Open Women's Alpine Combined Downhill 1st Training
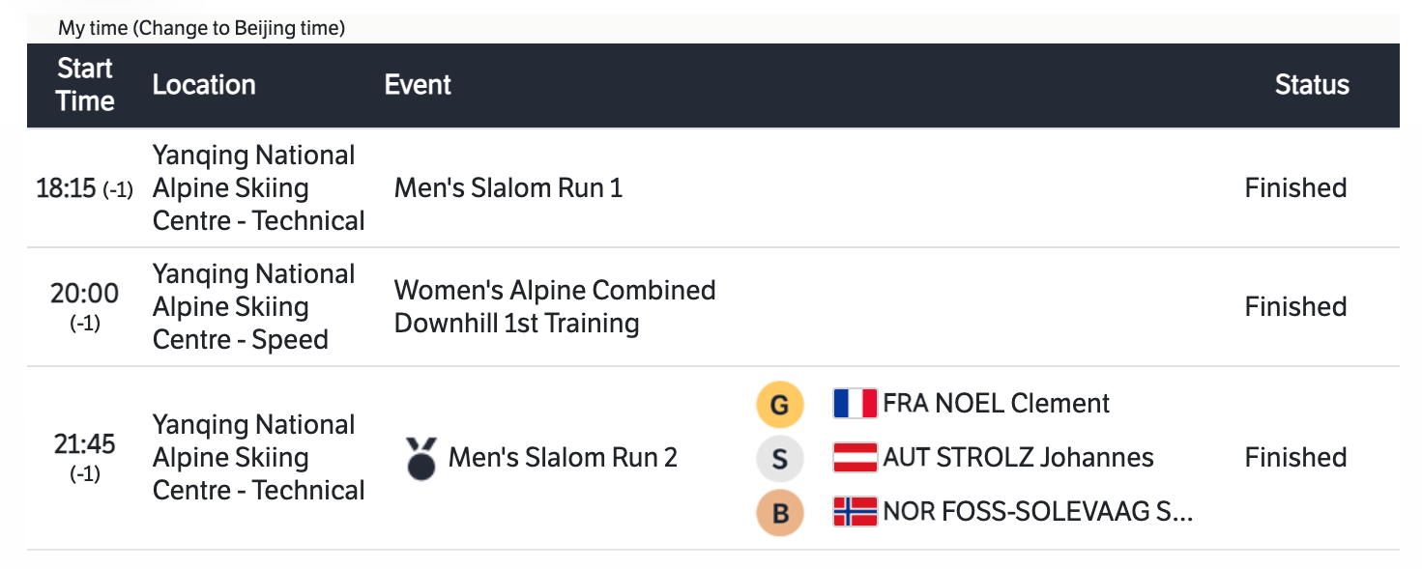 tap(555, 306)
